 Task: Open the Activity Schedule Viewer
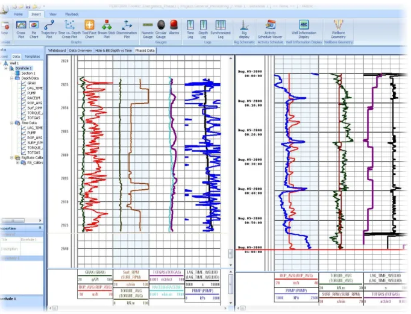270,29
